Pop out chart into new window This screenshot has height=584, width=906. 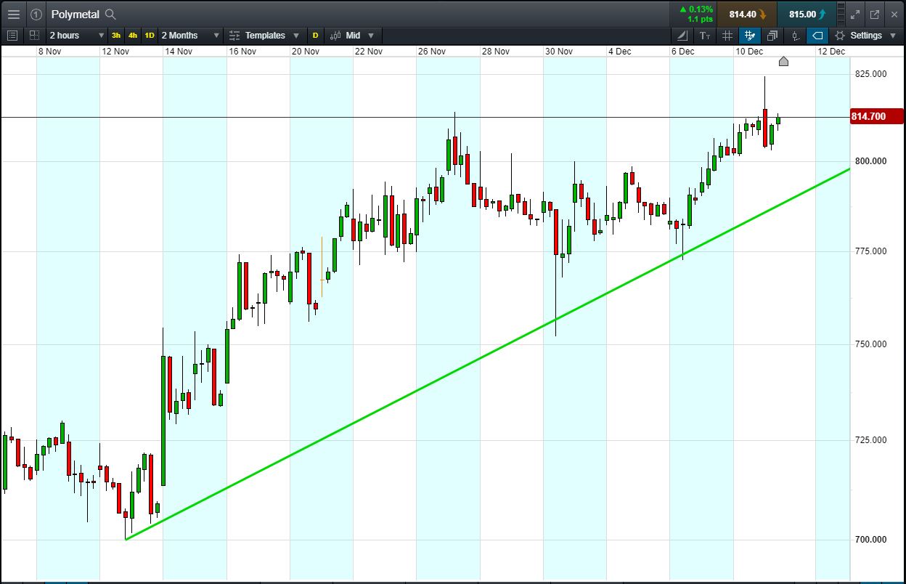point(875,14)
